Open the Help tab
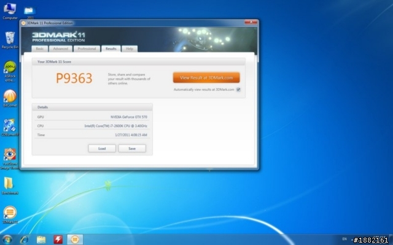Screen dimensions: 393x245 (130, 49)
